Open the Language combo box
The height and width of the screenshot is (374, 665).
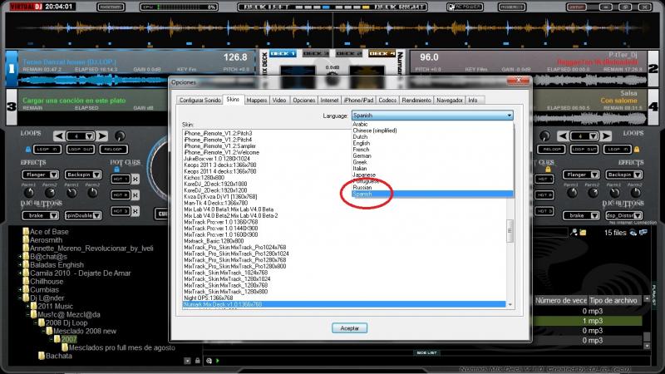[x=431, y=116]
